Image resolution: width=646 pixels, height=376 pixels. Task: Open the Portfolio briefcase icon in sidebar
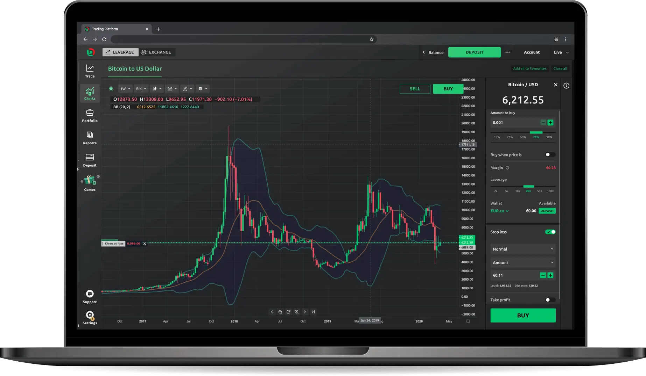pyautogui.click(x=90, y=113)
